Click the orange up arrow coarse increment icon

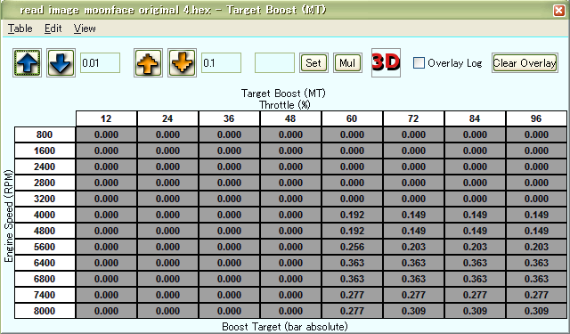[x=148, y=63]
